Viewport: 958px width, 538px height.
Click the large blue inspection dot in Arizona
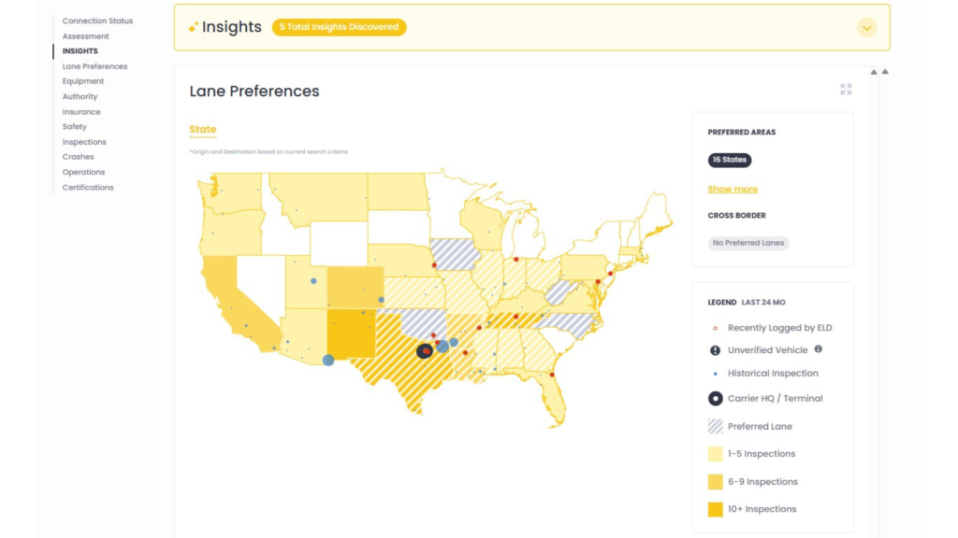(328, 360)
